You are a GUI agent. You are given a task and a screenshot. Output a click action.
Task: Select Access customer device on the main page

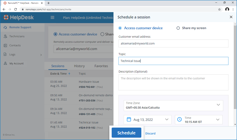[55, 34]
